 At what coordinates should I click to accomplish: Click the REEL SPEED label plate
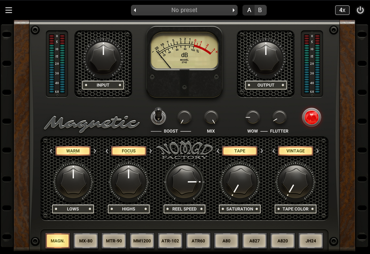184,209
